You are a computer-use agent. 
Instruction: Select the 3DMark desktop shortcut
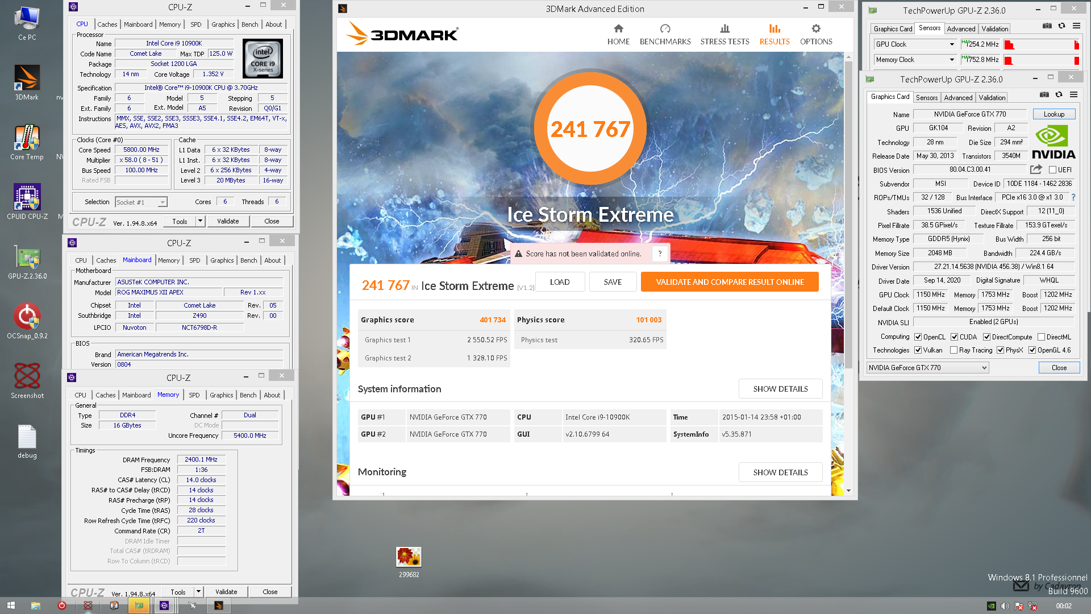coord(27,83)
